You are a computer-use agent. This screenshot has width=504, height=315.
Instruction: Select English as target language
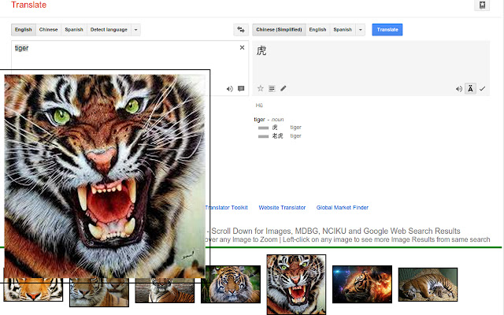317,30
